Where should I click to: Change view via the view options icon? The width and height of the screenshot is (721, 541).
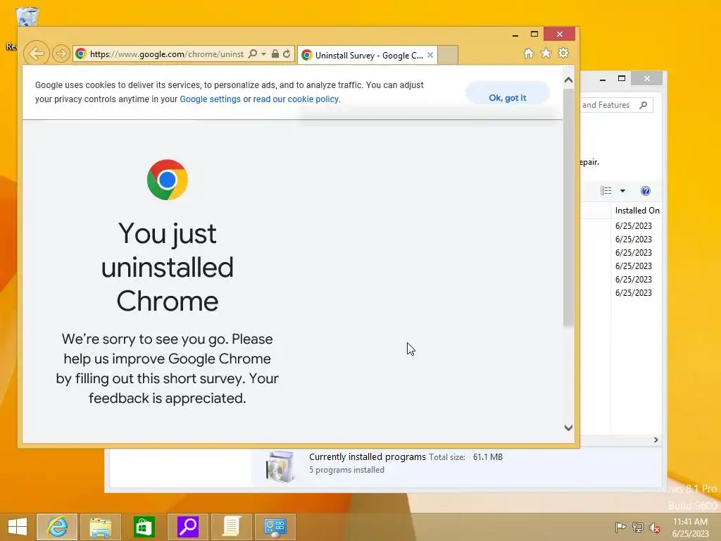[606, 191]
